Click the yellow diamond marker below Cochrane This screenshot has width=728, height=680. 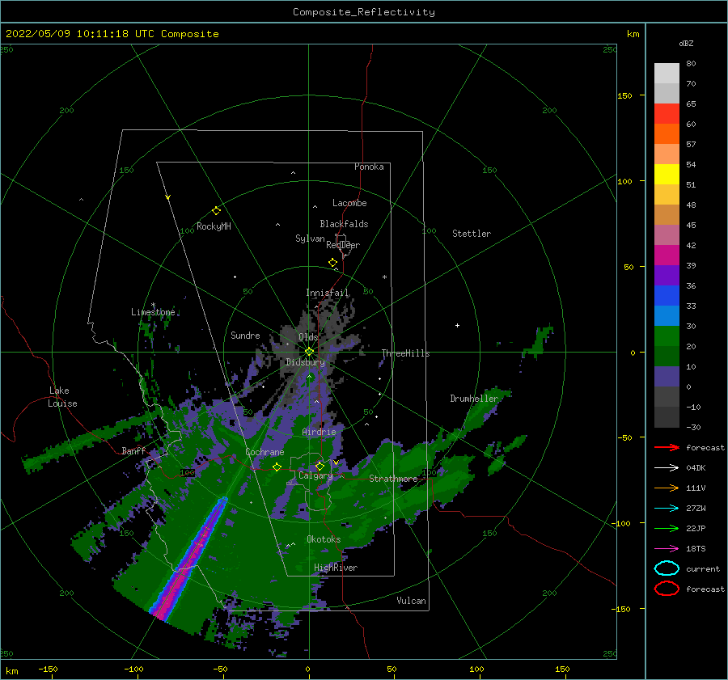pyautogui.click(x=277, y=467)
